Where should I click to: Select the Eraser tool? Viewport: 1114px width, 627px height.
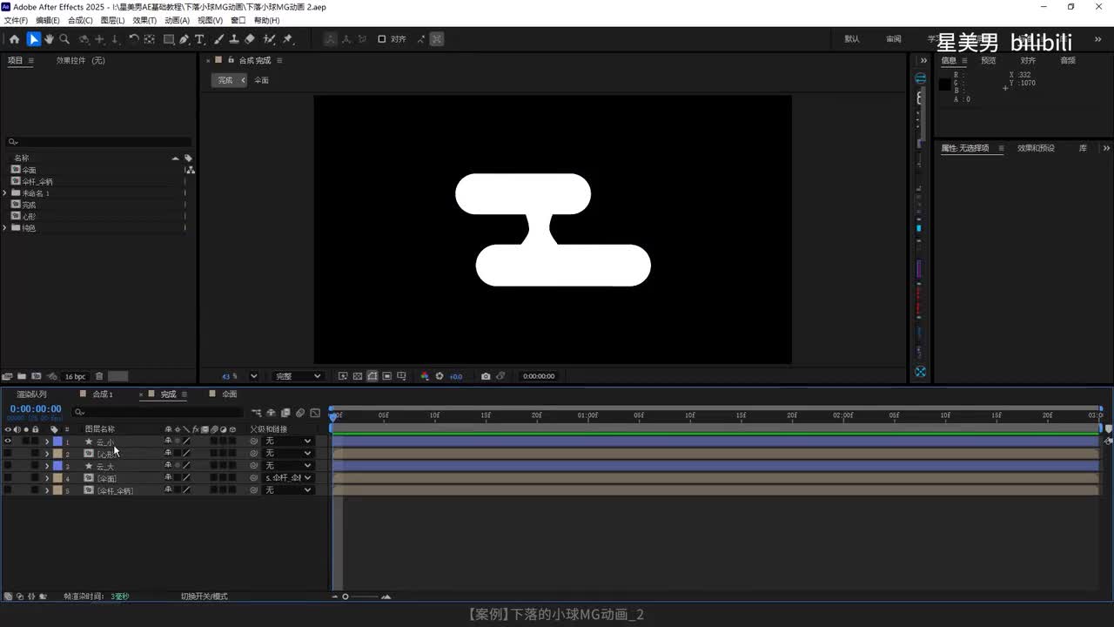(250, 39)
